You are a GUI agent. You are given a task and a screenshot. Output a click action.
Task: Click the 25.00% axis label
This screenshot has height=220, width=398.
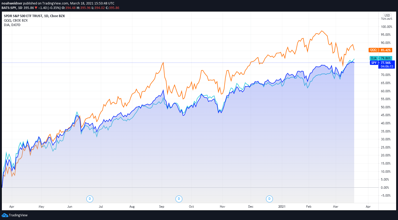386,147
